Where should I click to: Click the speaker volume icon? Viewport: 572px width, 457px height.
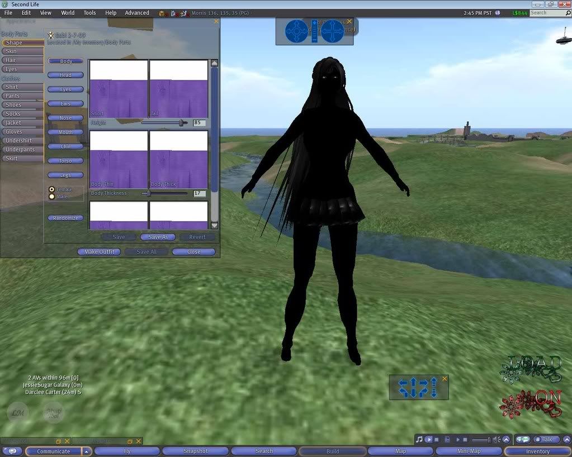496,440
